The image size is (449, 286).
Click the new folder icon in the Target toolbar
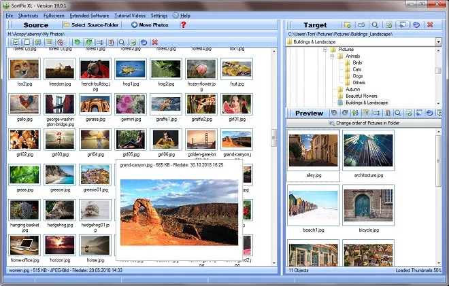348,25
